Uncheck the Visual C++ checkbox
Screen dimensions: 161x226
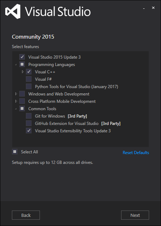(29, 72)
